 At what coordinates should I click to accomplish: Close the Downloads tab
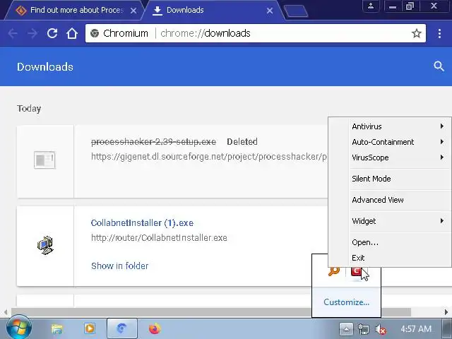(x=270, y=11)
